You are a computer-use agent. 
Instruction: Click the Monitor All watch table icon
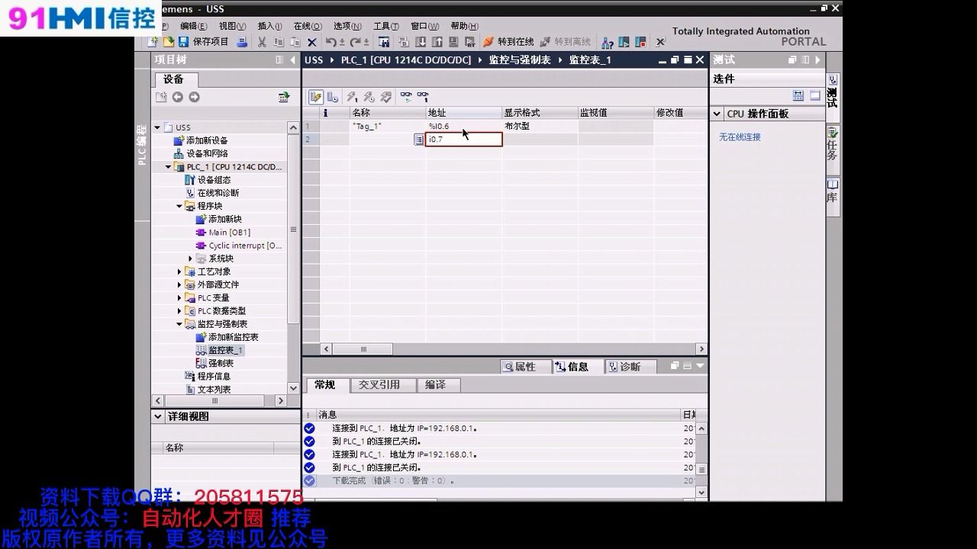tap(407, 97)
